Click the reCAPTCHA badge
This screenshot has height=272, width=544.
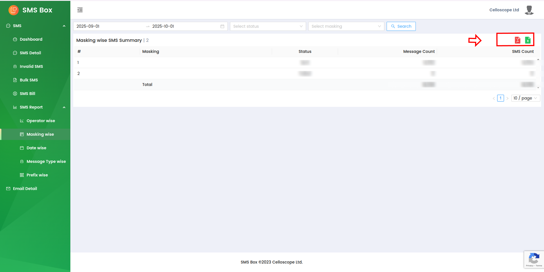pos(534,259)
